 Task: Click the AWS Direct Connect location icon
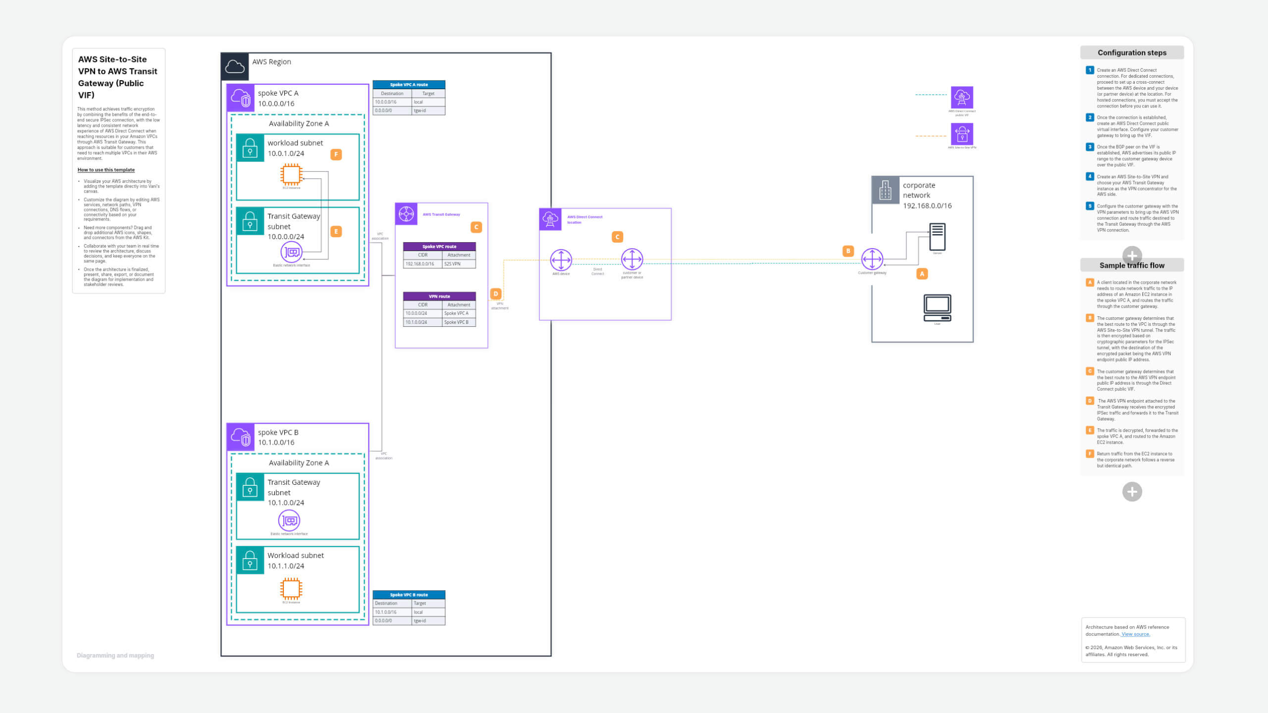[550, 219]
